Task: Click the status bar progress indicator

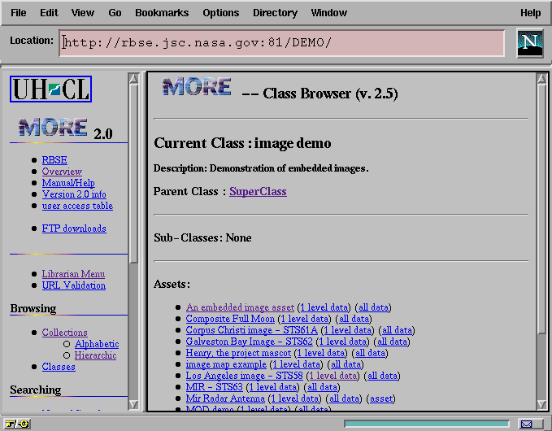Action: point(427,424)
